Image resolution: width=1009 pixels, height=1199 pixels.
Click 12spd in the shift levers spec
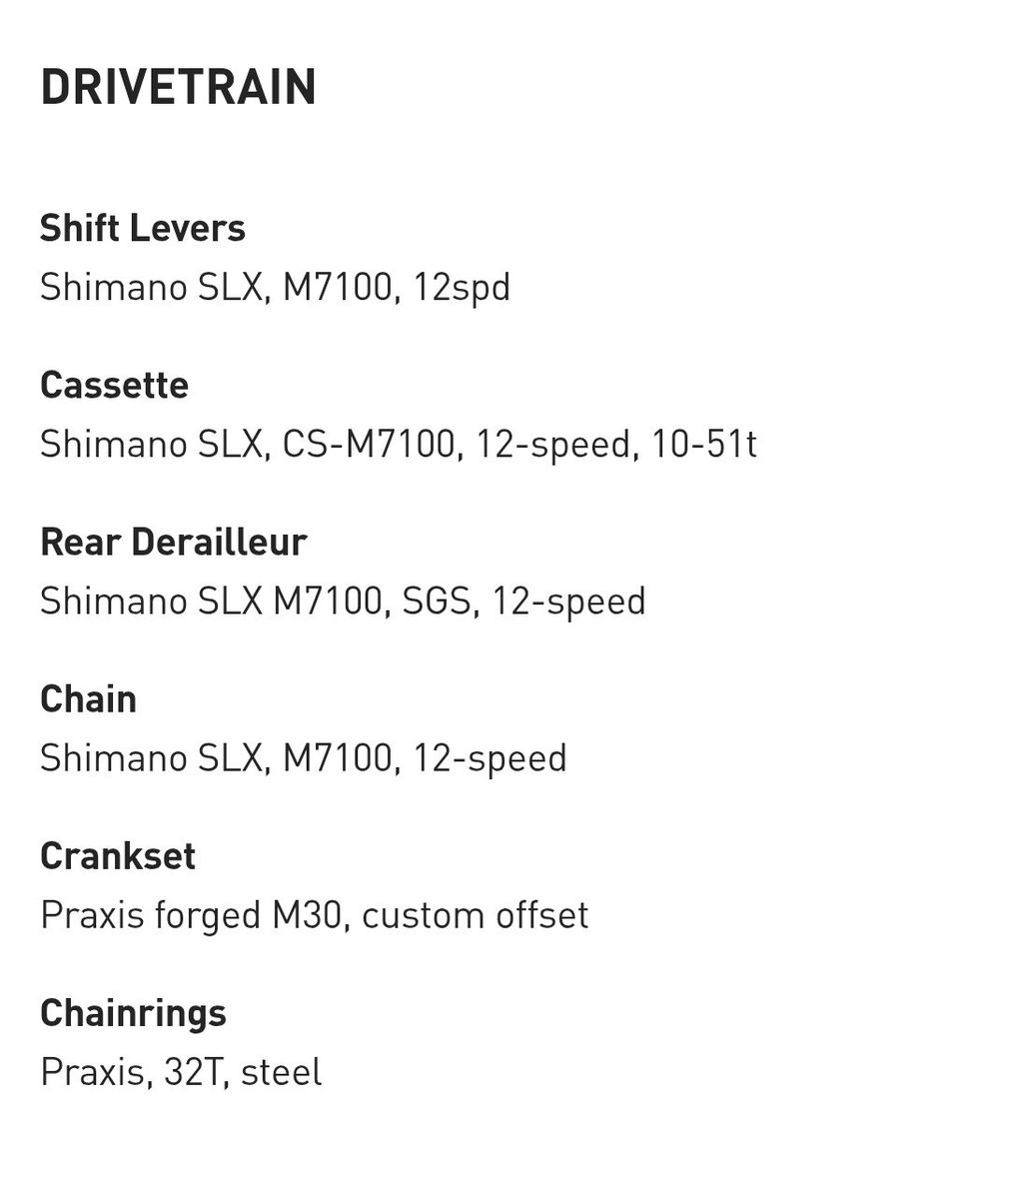(462, 288)
